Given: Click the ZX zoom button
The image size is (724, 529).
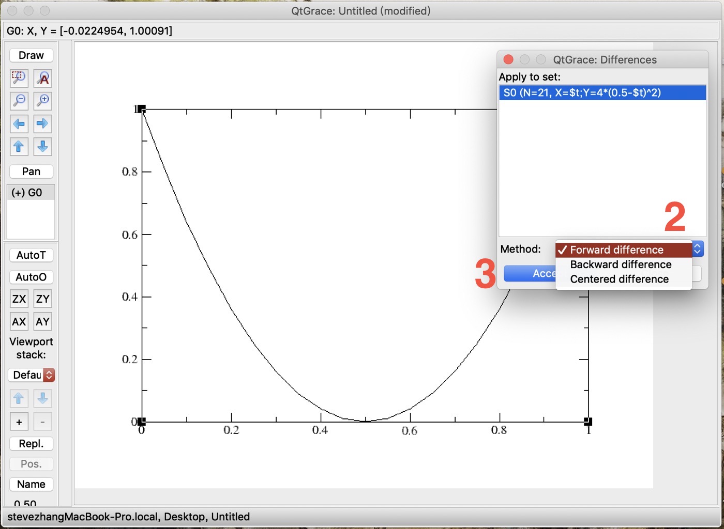Looking at the screenshot, I should pos(19,299).
